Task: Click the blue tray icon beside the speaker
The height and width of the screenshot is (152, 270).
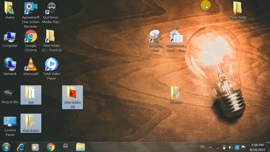Action: tap(237, 147)
